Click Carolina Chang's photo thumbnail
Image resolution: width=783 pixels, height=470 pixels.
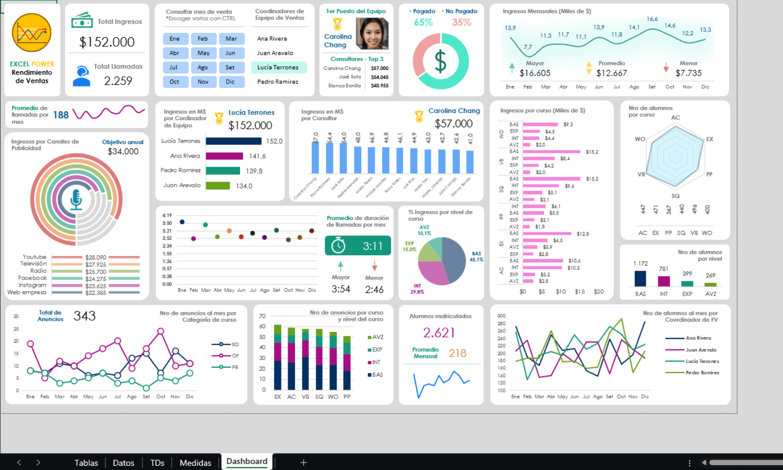372,33
